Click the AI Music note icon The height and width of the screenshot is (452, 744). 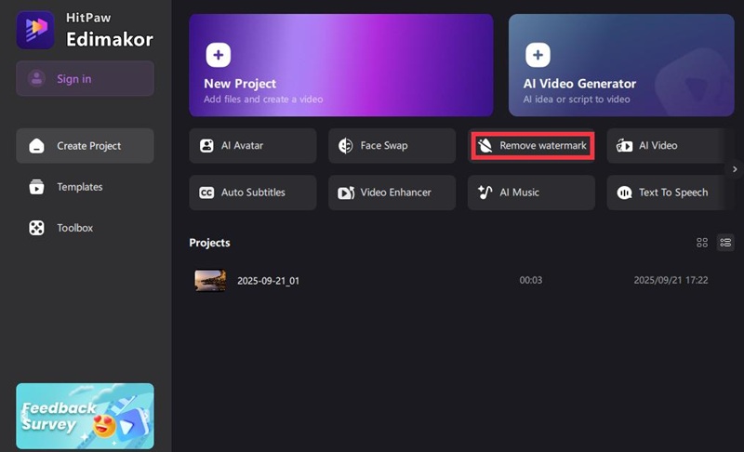pyautogui.click(x=485, y=193)
